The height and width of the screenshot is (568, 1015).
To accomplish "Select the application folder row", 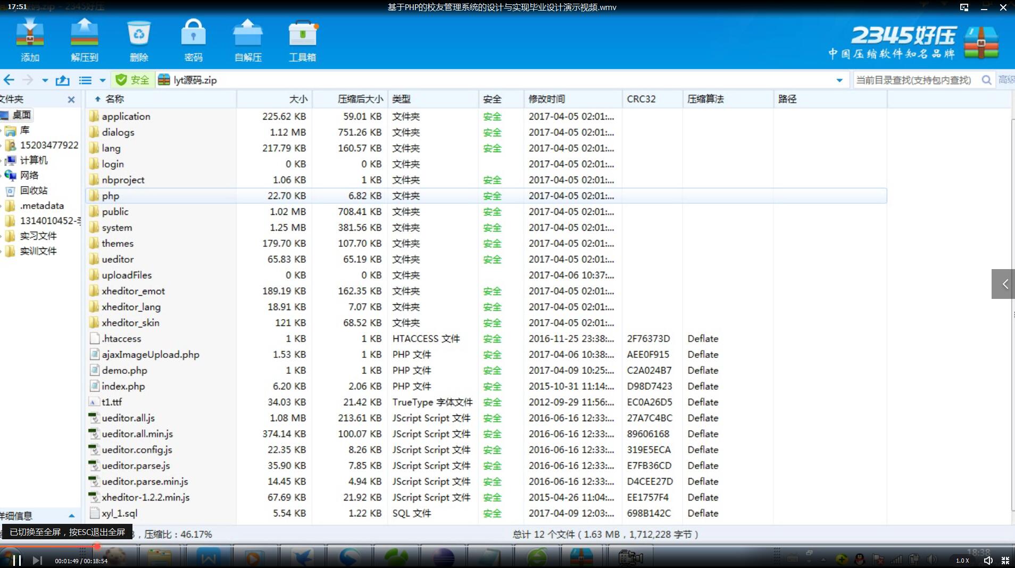I will coord(486,116).
